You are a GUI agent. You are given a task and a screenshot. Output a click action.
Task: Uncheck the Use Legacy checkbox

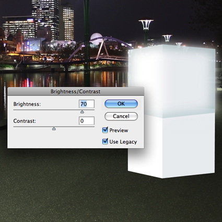(x=105, y=141)
